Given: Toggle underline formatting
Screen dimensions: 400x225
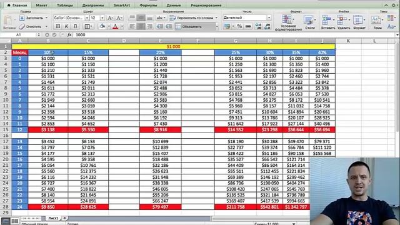Looking at the screenshot, I should 75,26.
